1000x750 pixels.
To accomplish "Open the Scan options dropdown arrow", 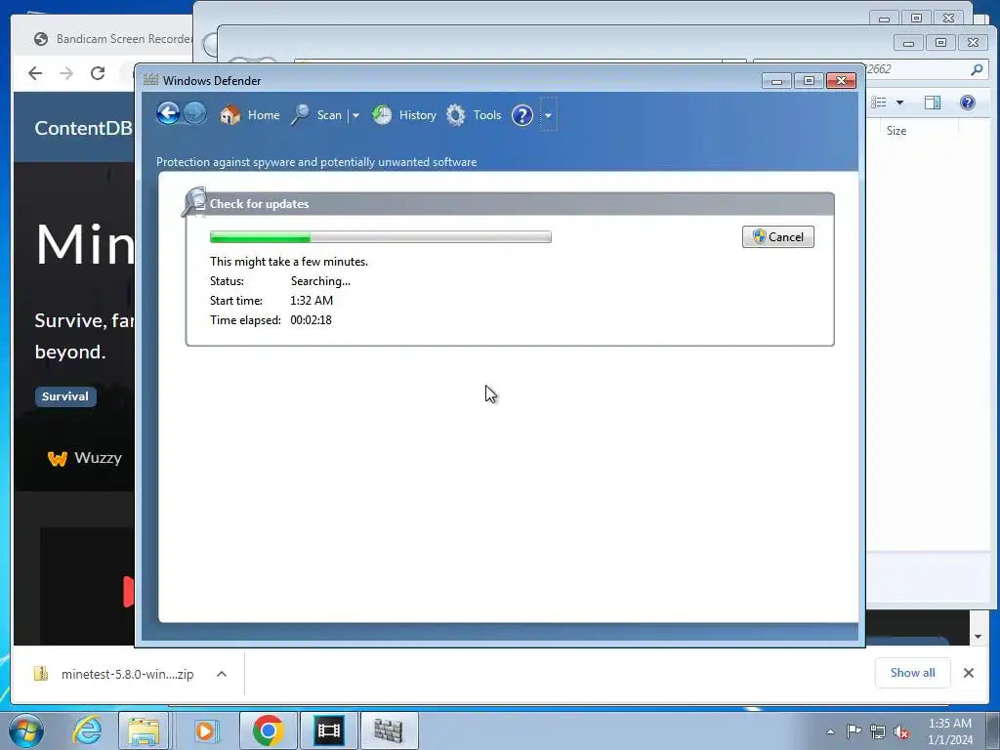I will click(355, 115).
